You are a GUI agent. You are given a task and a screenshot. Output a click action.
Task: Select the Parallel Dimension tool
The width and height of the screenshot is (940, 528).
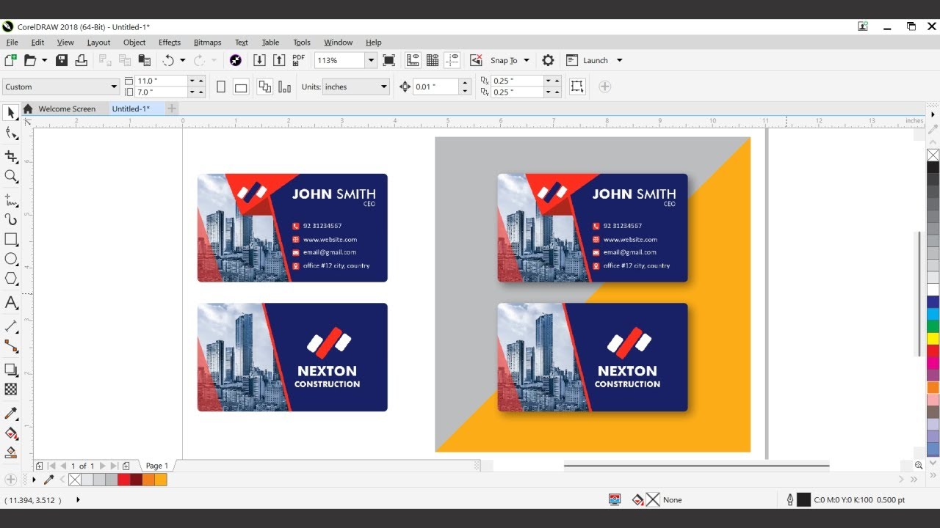pyautogui.click(x=10, y=326)
